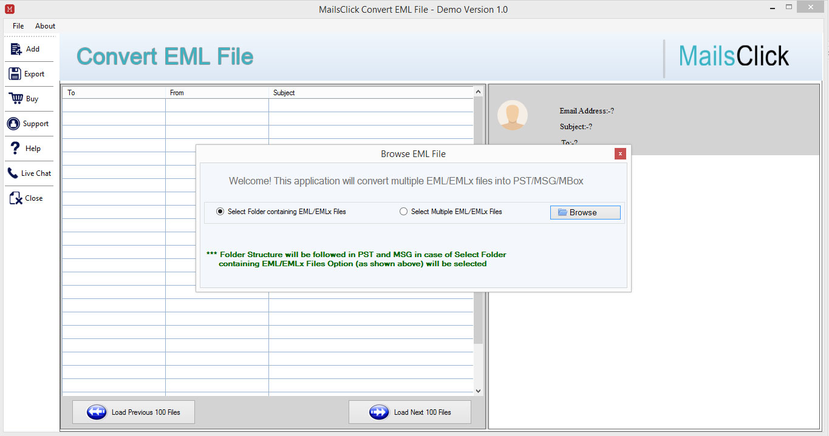Click the contact avatar in preview pane
829x436 pixels.
(x=512, y=115)
